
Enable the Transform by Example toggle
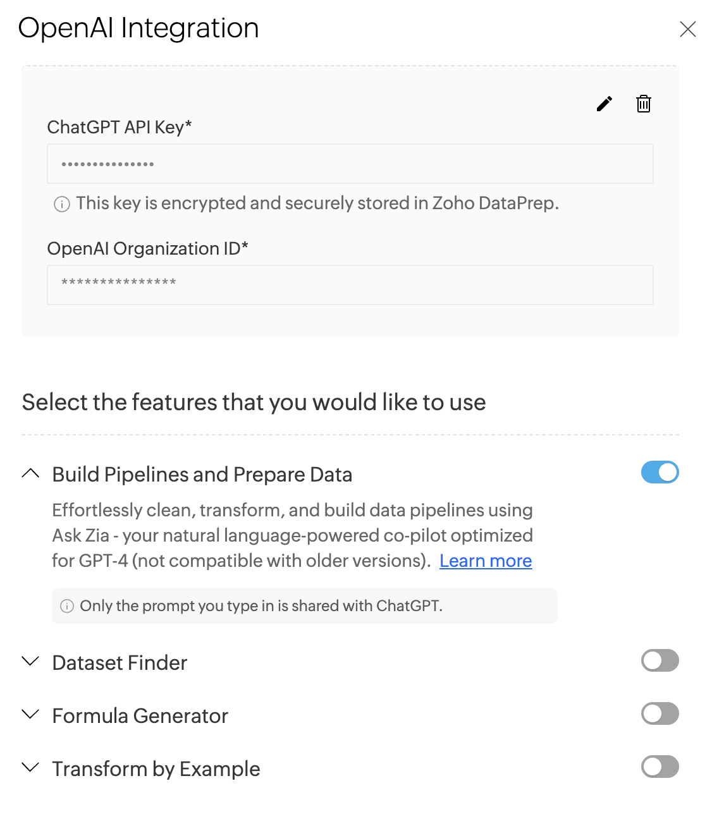coord(660,767)
